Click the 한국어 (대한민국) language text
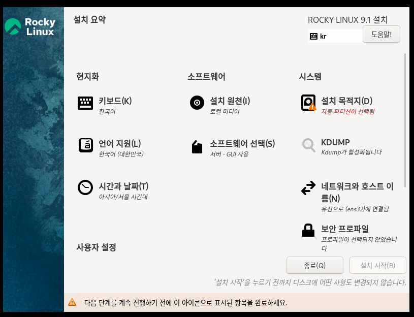The height and width of the screenshot is (317, 414). (x=121, y=154)
